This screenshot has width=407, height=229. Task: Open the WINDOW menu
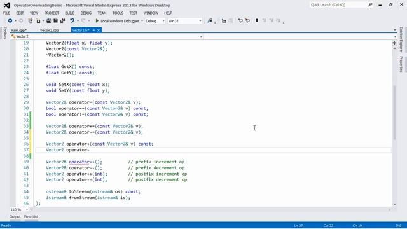coord(151,13)
